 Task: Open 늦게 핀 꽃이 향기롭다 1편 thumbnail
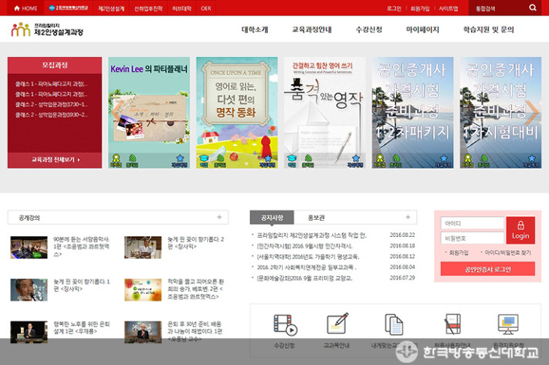29,289
